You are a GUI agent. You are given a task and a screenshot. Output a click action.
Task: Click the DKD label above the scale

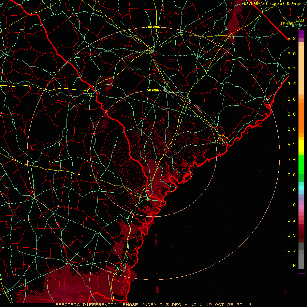(299, 20)
